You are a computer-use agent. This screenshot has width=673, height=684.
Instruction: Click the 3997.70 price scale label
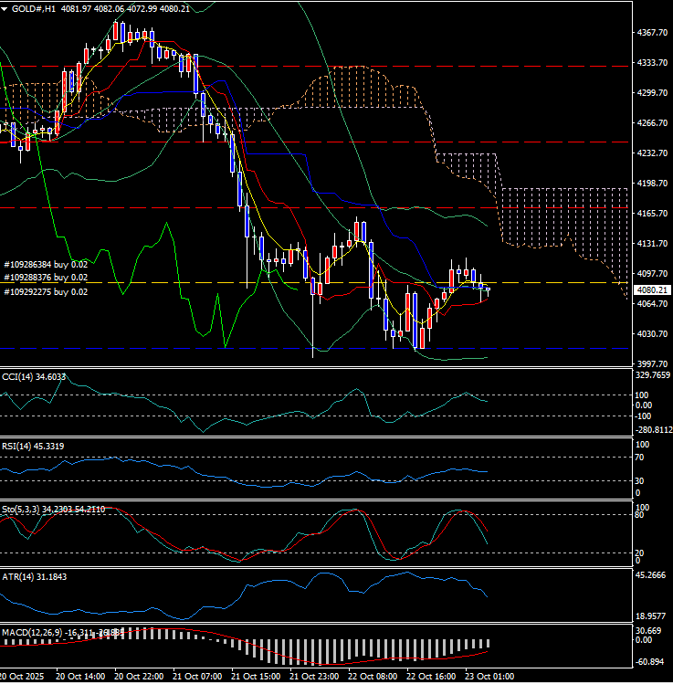[652, 364]
